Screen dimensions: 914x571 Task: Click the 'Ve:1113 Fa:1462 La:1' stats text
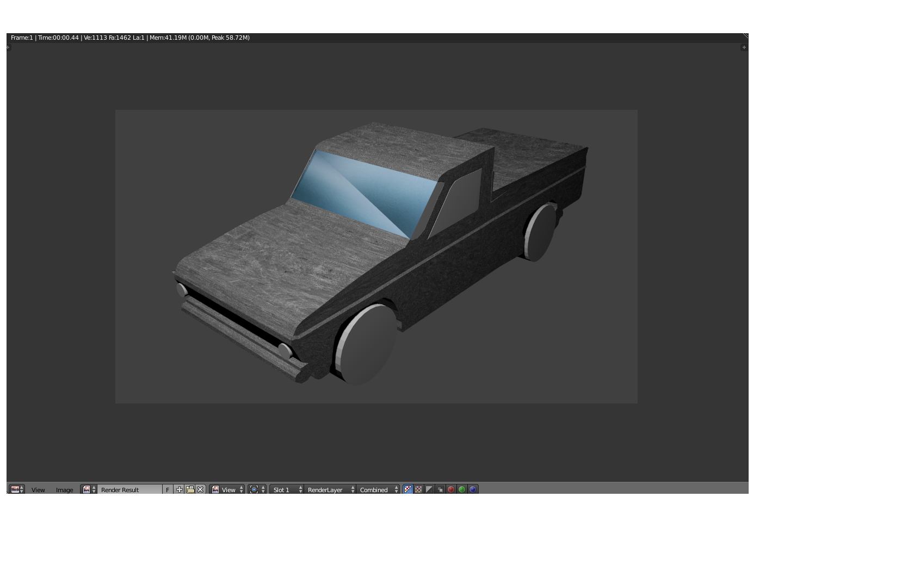(x=114, y=38)
